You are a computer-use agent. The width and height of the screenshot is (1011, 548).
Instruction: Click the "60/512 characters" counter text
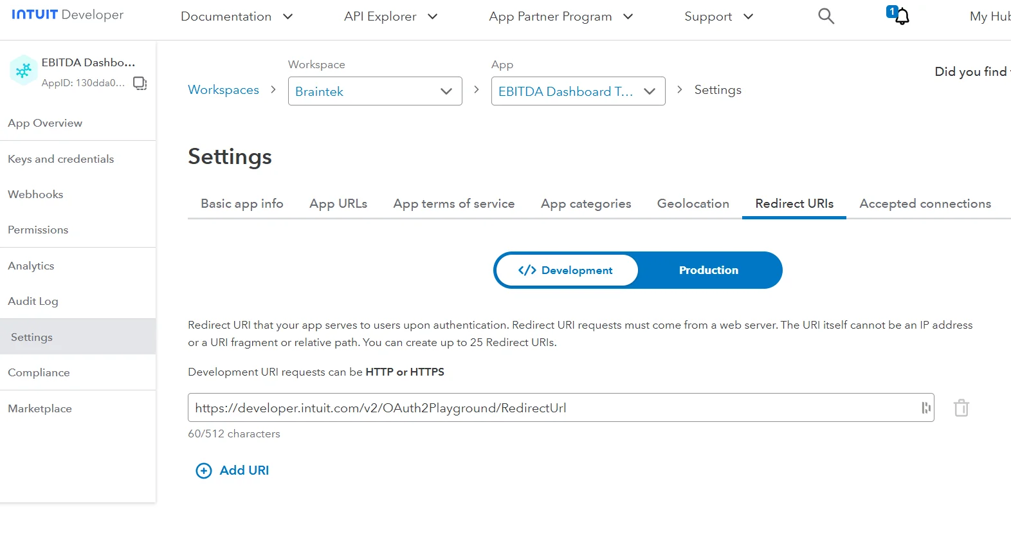pyautogui.click(x=234, y=434)
